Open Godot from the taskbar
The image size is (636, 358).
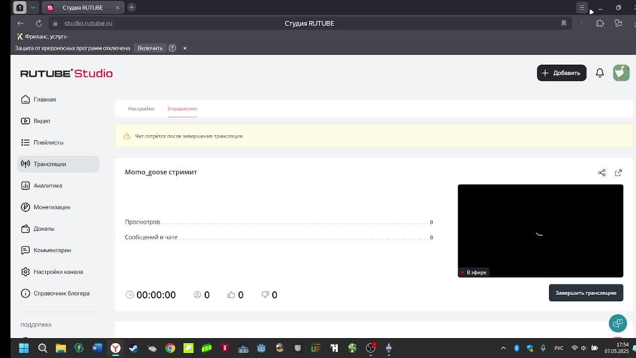[261, 348]
